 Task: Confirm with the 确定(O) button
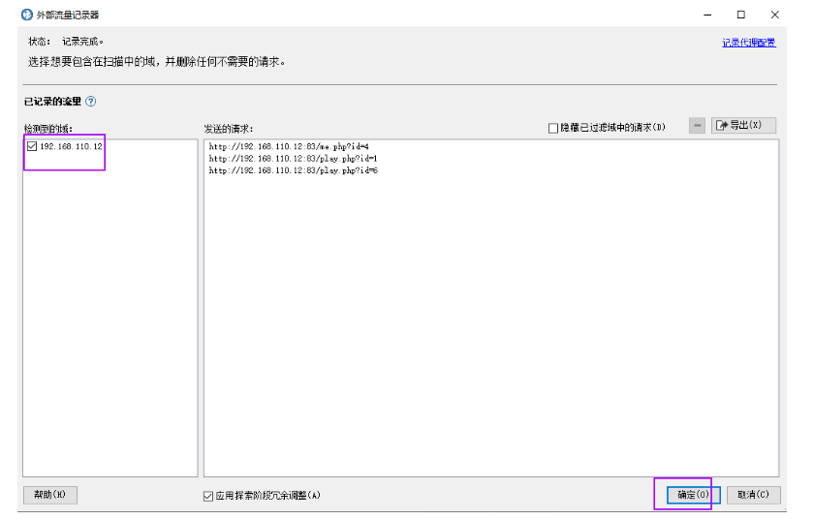pos(693,495)
